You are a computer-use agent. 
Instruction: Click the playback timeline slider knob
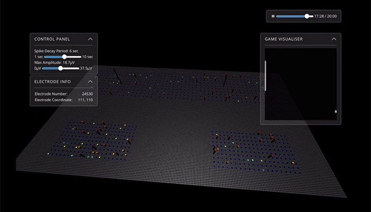307,16
